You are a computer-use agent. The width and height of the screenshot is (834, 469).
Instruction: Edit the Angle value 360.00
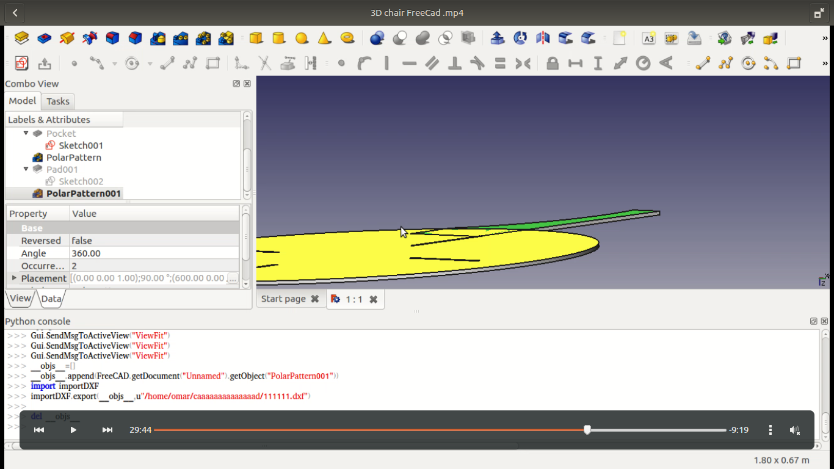(154, 253)
